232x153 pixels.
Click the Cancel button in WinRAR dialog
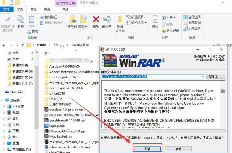[178, 149]
